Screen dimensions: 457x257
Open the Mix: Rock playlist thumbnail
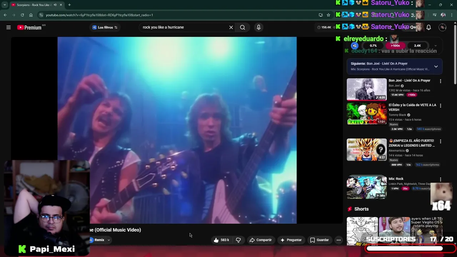pos(367,188)
